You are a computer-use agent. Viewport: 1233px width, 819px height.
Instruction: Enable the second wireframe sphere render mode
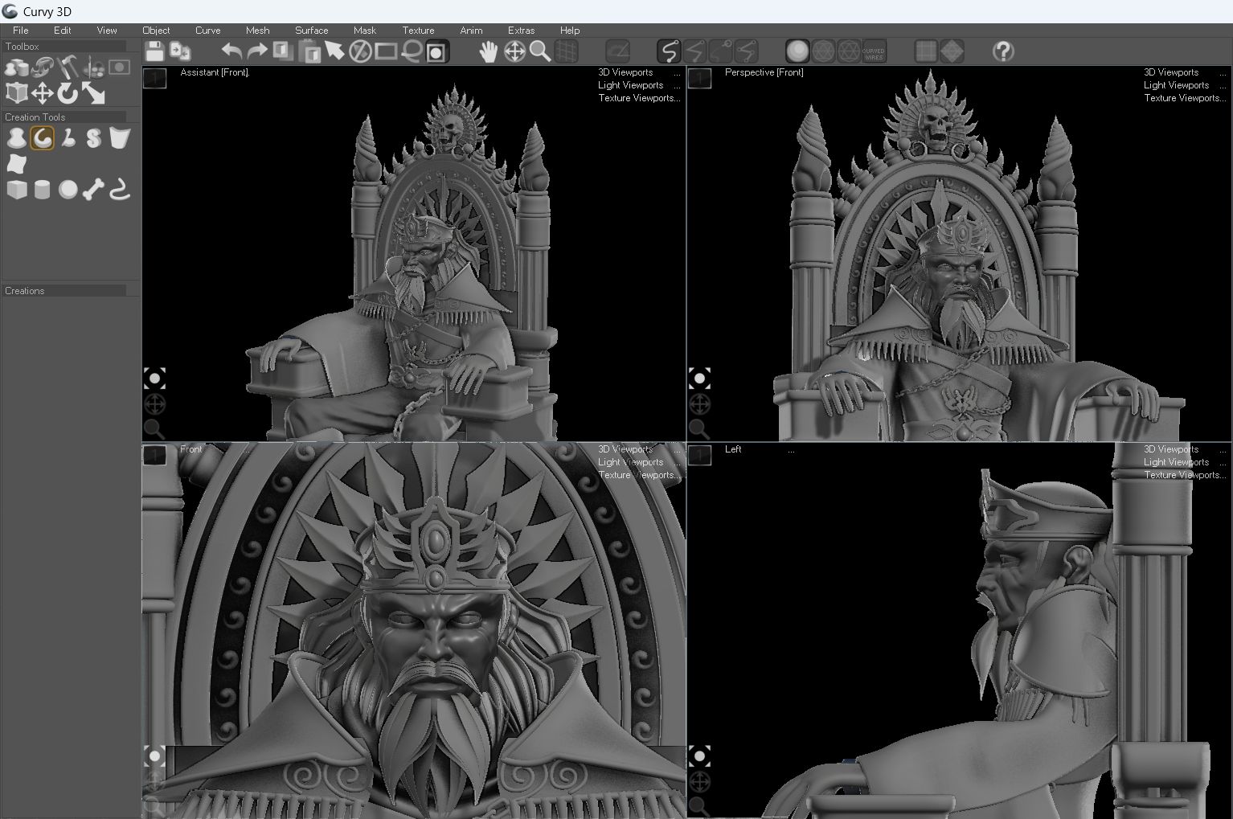pyautogui.click(x=849, y=51)
